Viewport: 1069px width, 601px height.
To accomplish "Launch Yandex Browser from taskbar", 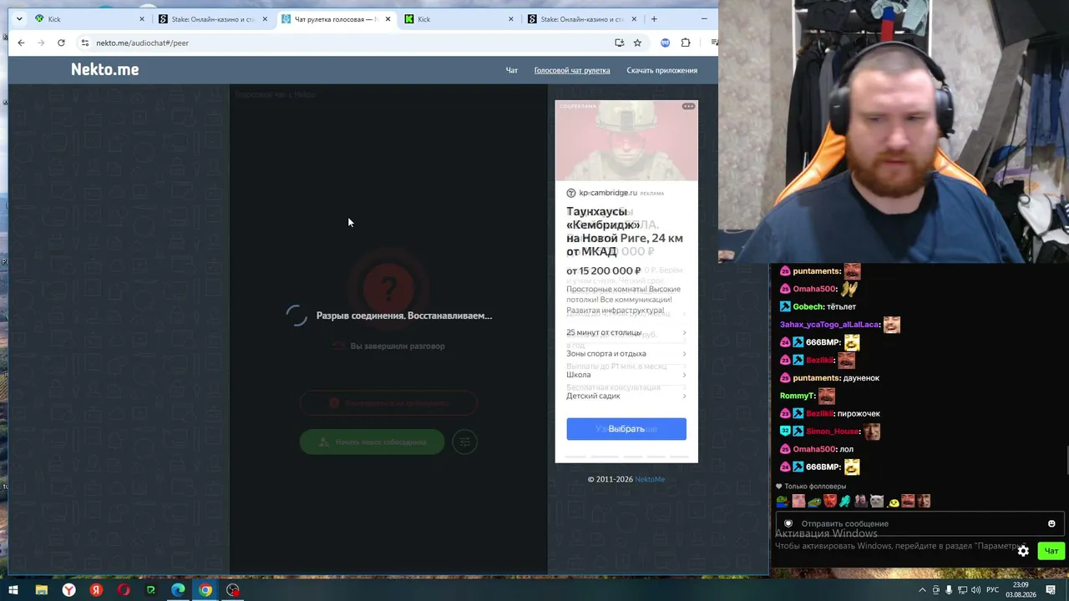I will pyautogui.click(x=68, y=590).
